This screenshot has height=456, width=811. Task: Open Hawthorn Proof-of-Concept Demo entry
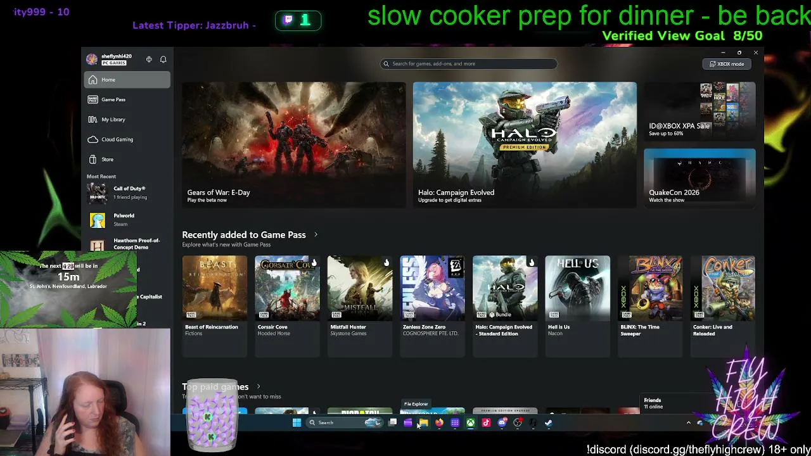coord(127,244)
